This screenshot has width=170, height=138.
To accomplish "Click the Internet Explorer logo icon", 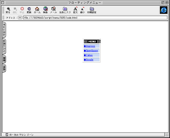I will (164, 10).
